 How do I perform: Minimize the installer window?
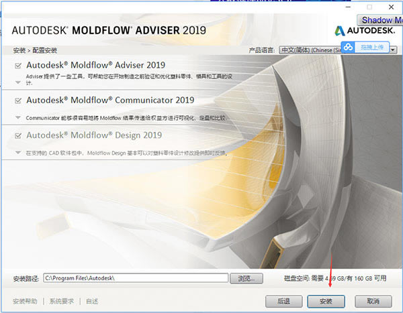(348, 7)
